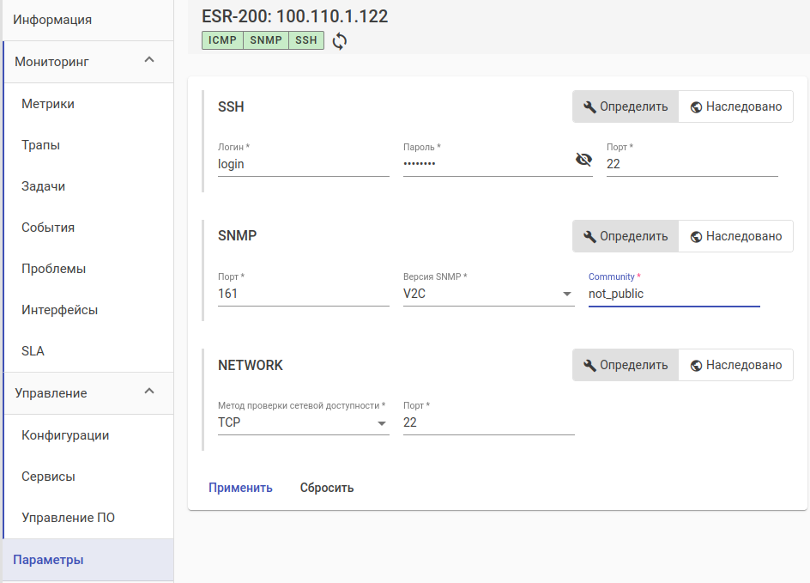Select 'Наследовано' for the SSH section

(x=735, y=107)
